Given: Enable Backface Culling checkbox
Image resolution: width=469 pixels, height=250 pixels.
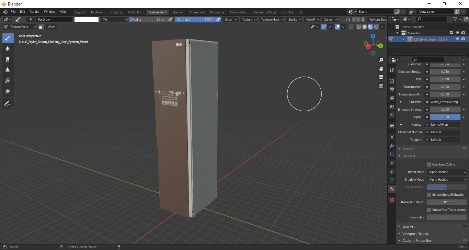Looking at the screenshot, I should [429, 164].
